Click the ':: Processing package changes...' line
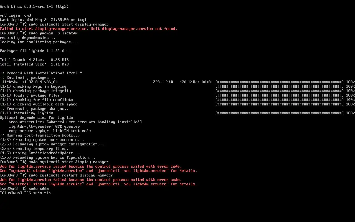This screenshot has height=222, width=355. (x=35, y=109)
